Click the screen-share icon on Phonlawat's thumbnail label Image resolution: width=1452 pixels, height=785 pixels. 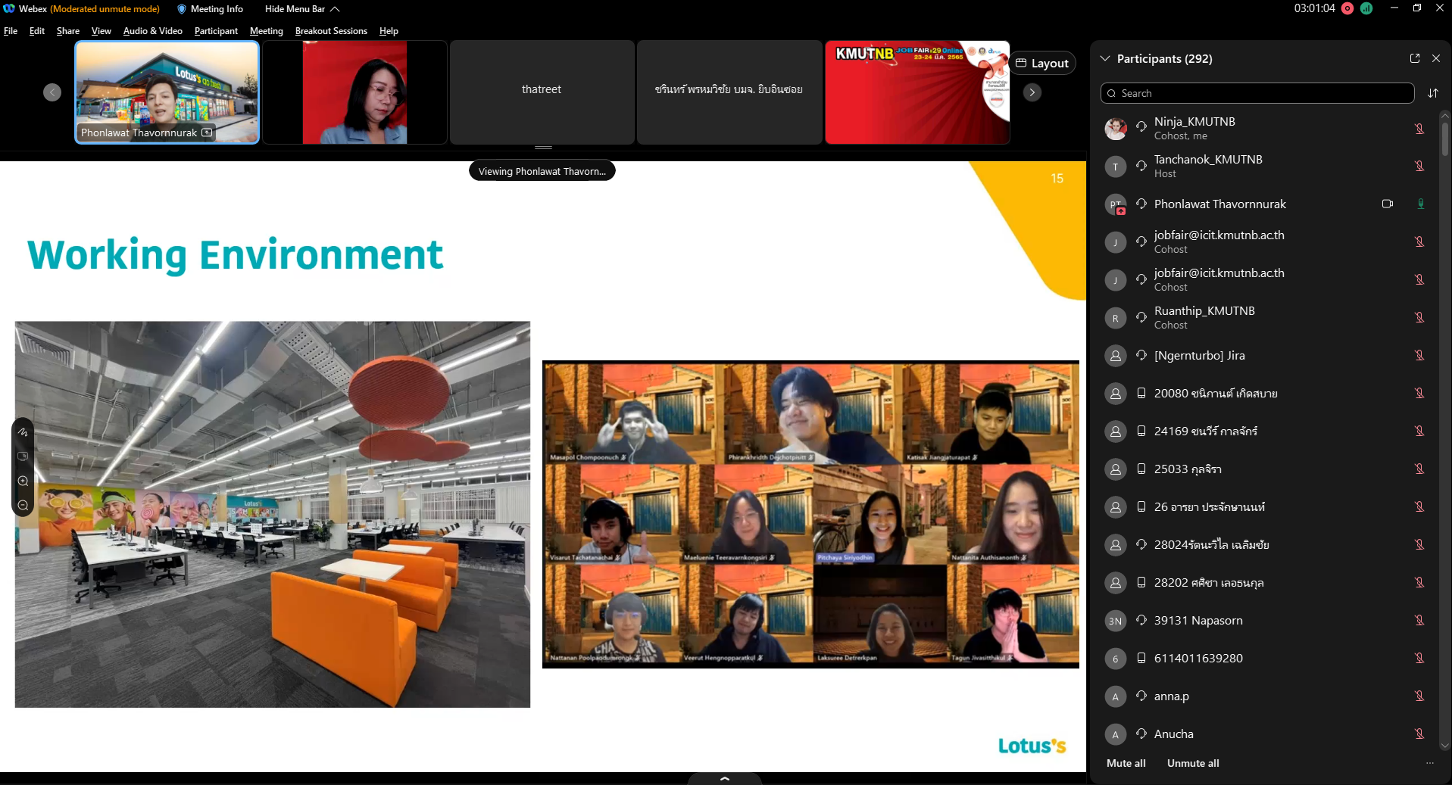tap(207, 132)
